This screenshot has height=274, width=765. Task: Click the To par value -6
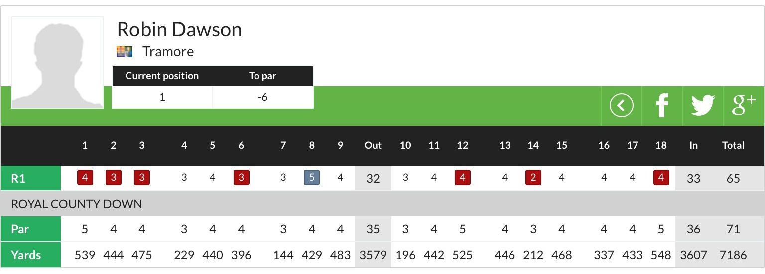click(x=262, y=97)
